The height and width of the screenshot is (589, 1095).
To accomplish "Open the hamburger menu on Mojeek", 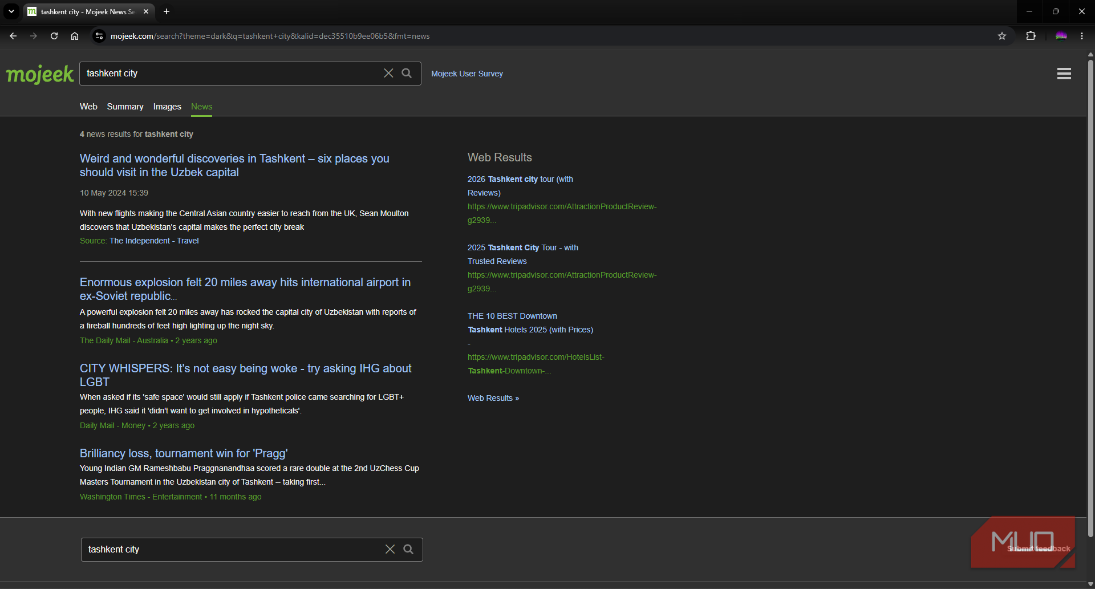I will click(x=1064, y=74).
